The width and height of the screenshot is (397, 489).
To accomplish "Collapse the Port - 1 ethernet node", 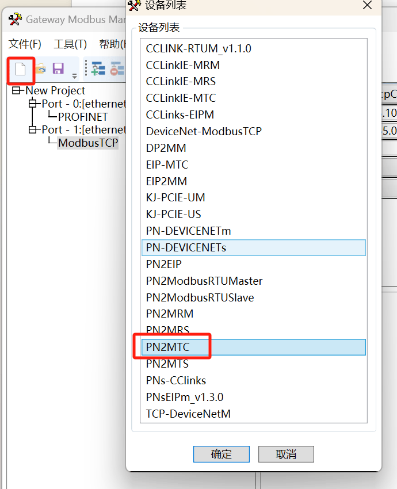I will pos(33,129).
